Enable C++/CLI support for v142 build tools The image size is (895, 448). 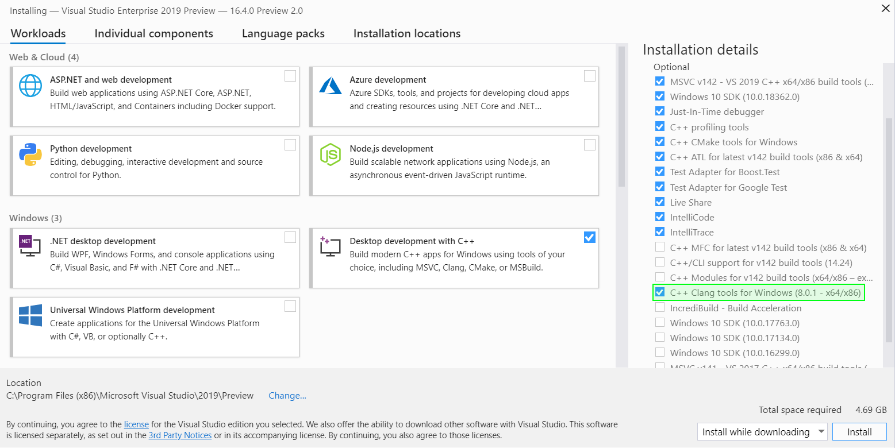pos(660,262)
